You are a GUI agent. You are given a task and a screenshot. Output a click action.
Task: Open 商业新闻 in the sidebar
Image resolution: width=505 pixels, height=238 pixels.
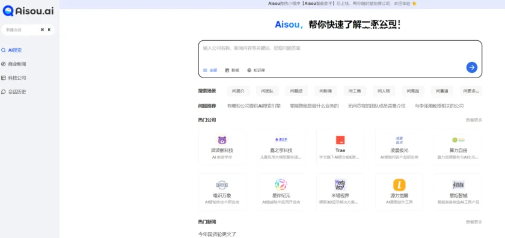[17, 64]
